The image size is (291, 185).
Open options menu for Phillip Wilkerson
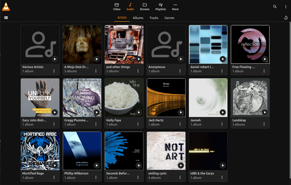[x=96, y=177]
